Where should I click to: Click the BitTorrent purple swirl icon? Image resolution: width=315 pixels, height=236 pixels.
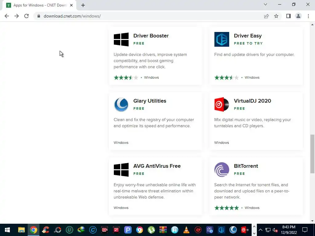(x=221, y=170)
